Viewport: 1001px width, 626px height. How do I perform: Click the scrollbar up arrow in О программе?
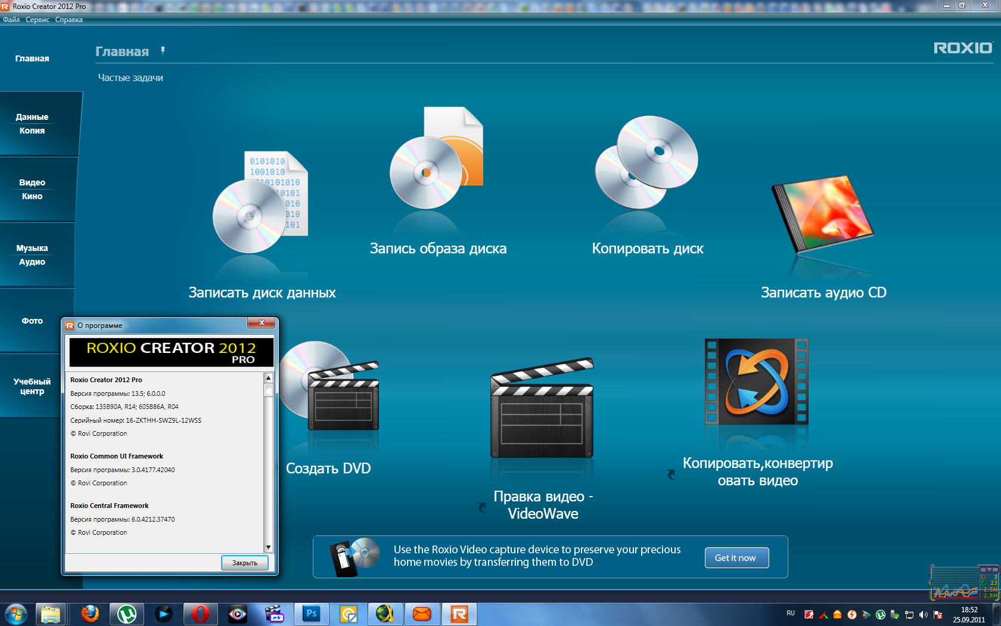268,378
